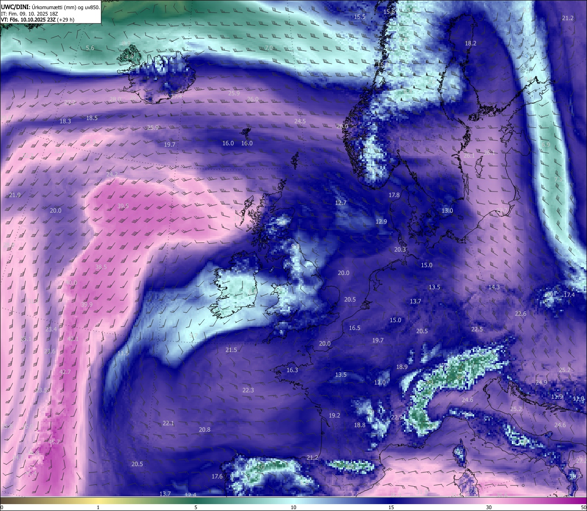The image size is (587, 511).
Task: Click the 21.9 value at left edge
Action: 15,195
